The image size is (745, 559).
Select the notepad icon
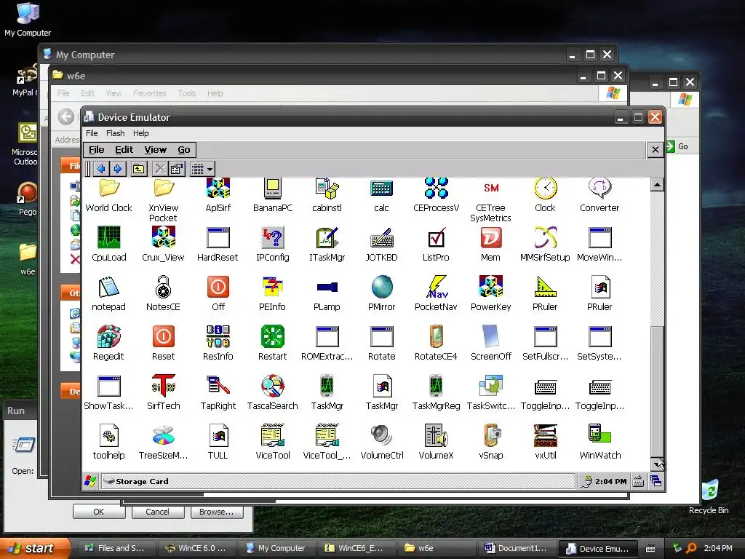109,287
